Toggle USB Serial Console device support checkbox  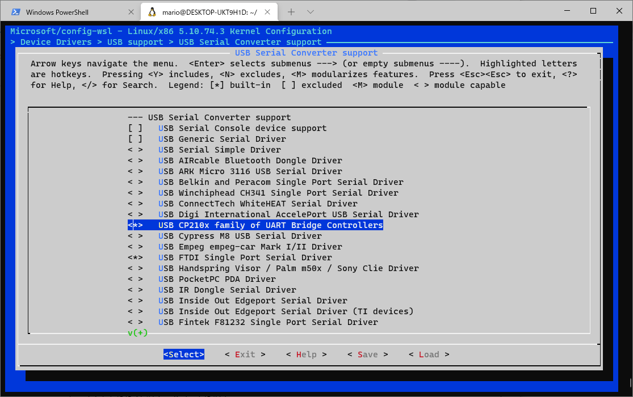[135, 128]
